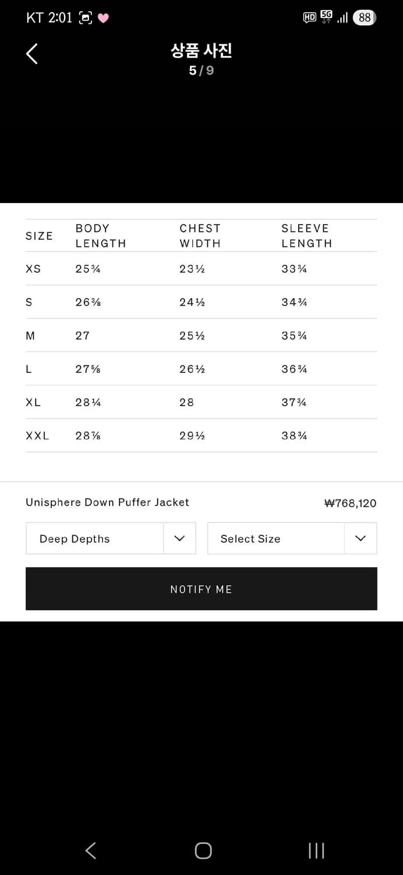
Task: Tap the size chart image
Action: pos(201,335)
